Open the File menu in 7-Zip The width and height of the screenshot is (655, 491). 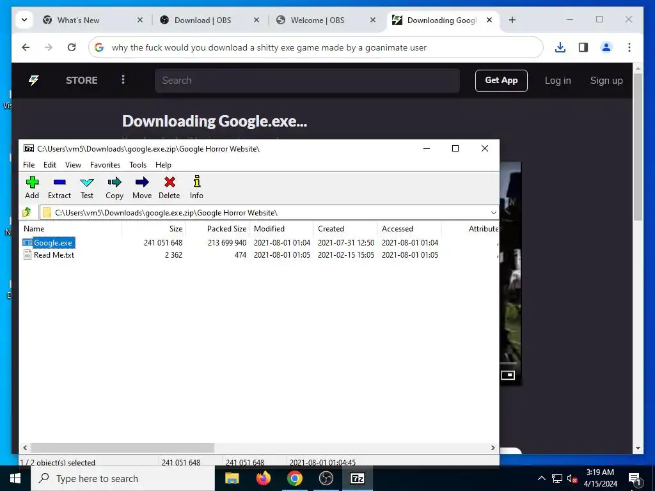click(29, 165)
